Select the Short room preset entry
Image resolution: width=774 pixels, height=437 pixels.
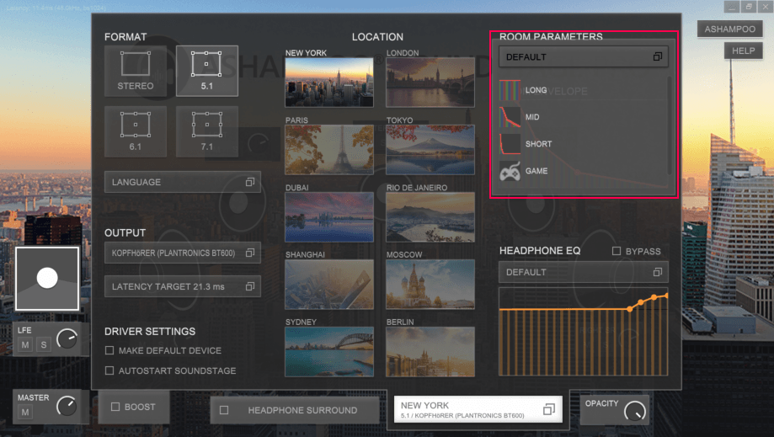point(583,144)
